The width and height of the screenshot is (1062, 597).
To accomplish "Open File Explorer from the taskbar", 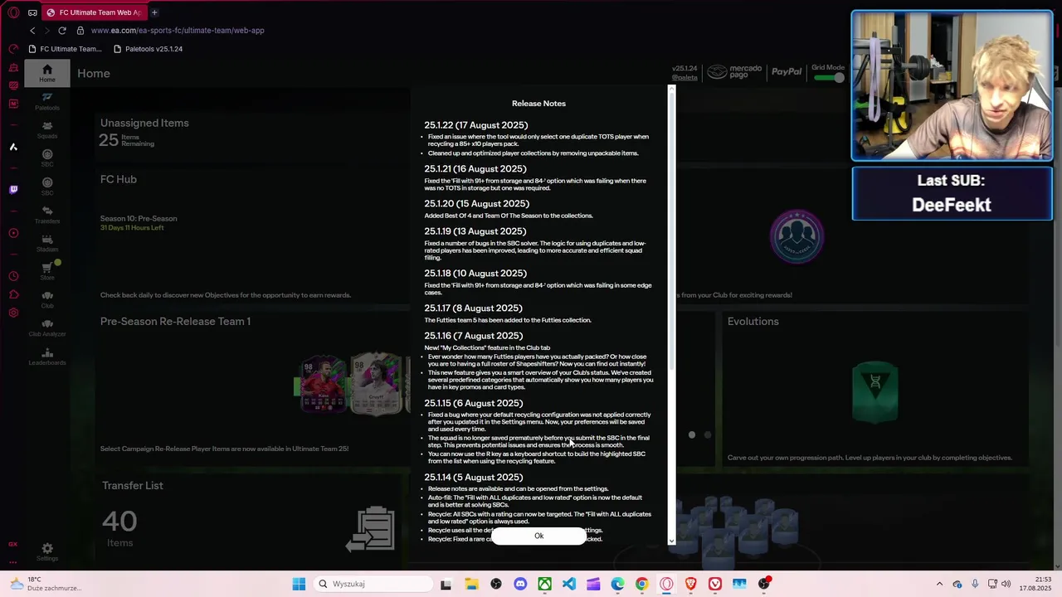I will pyautogui.click(x=471, y=584).
